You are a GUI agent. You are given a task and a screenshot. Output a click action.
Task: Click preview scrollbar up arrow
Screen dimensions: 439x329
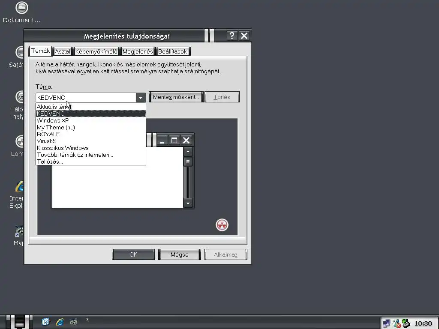coord(188,152)
